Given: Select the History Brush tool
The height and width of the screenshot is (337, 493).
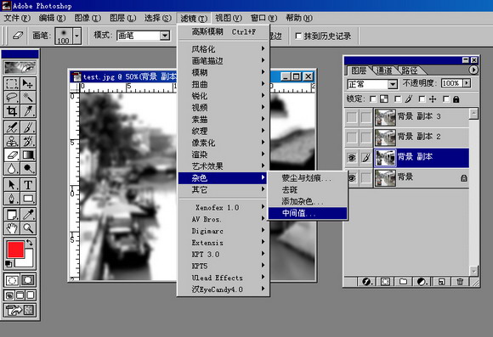Looking at the screenshot, I should click(28, 141).
